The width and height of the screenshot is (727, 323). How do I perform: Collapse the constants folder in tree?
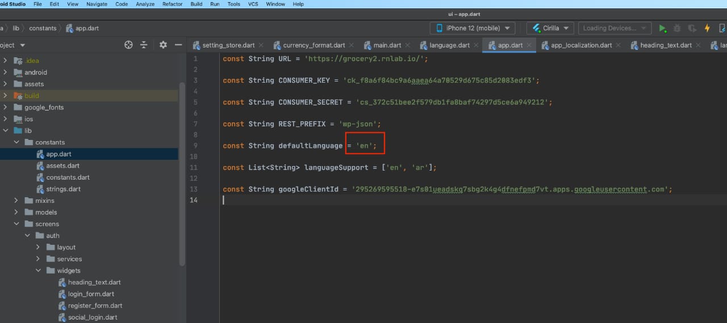pyautogui.click(x=16, y=142)
